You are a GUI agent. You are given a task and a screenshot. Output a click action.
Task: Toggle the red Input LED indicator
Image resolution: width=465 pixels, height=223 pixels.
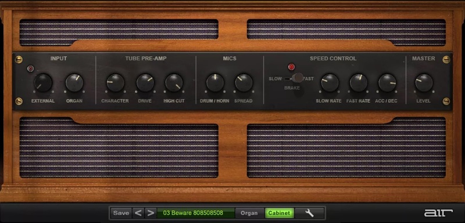(x=31, y=69)
